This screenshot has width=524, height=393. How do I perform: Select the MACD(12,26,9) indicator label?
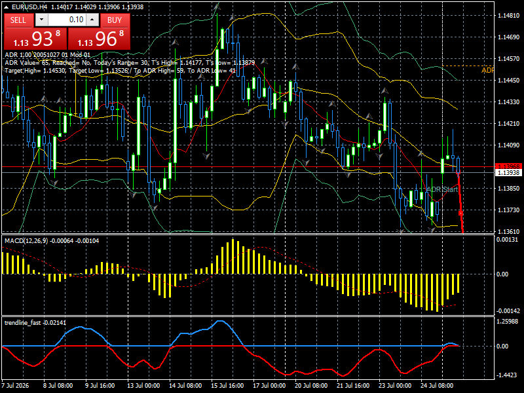pos(52,240)
